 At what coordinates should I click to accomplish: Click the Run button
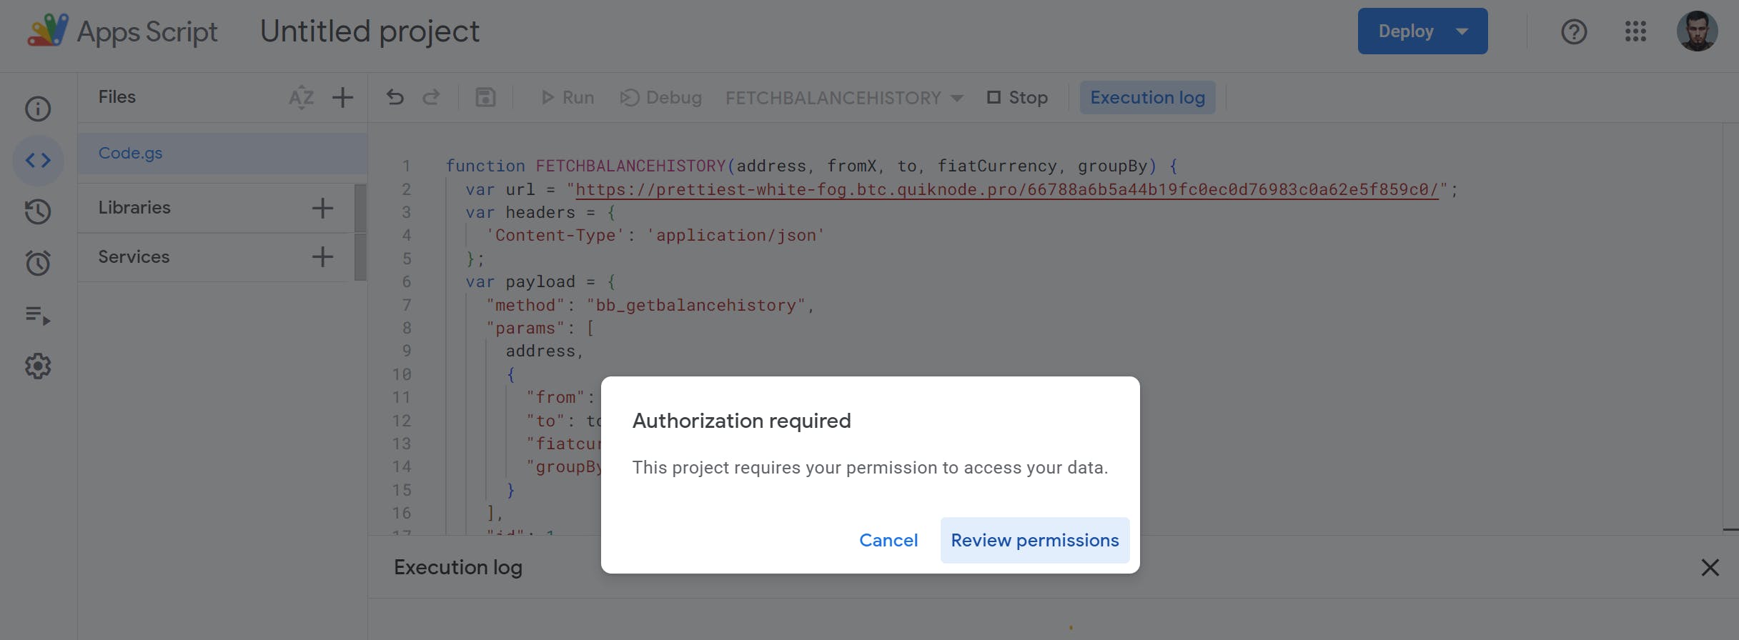click(x=568, y=97)
